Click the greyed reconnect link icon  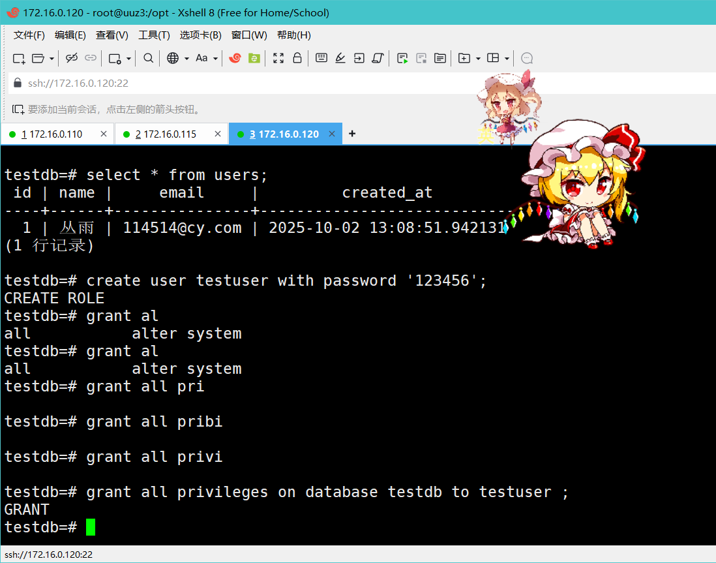pyautogui.click(x=91, y=58)
